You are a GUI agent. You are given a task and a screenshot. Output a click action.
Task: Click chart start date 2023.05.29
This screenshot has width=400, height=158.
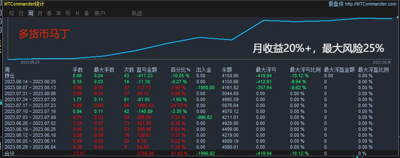pyautogui.click(x=30, y=62)
